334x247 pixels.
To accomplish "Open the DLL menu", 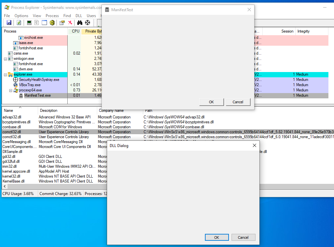I will (79, 16).
